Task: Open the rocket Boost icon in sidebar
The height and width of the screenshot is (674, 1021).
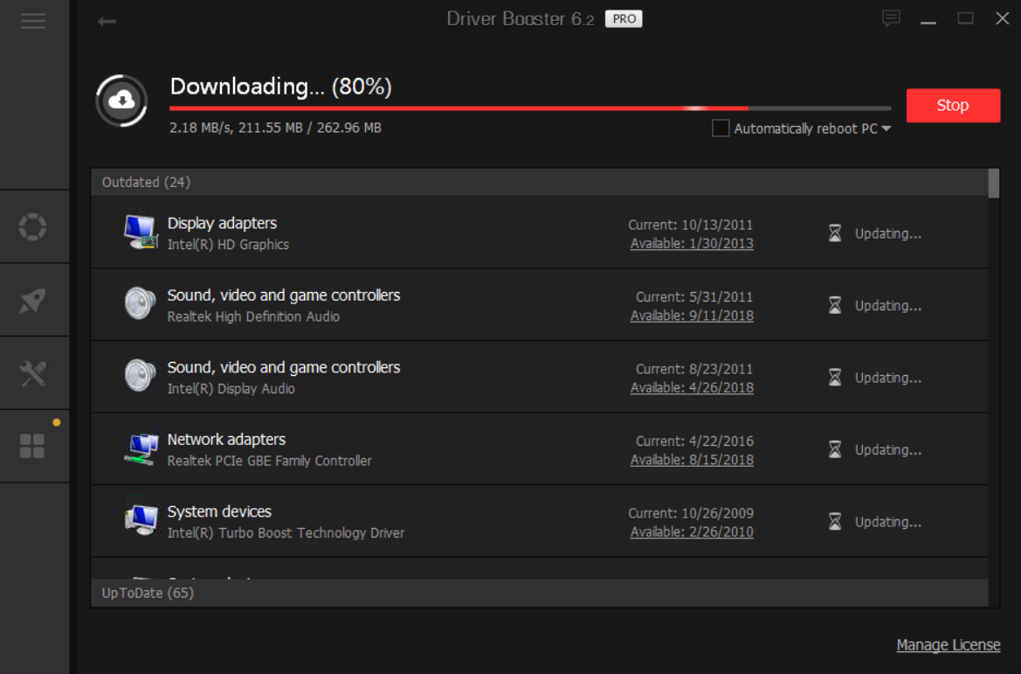Action: [33, 301]
